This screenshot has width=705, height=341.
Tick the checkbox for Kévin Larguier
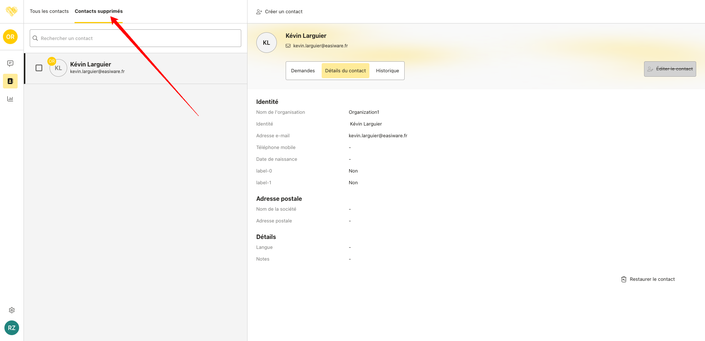click(x=39, y=68)
